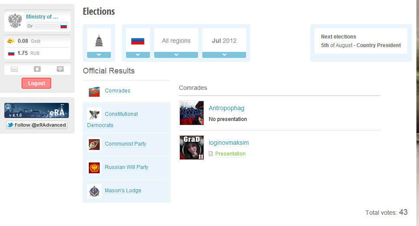Click the Comrades party handshake icon
The width and height of the screenshot is (419, 226).
pyautogui.click(x=94, y=91)
